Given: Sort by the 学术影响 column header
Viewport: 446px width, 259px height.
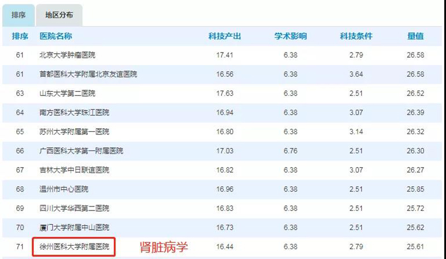Looking at the screenshot, I should pyautogui.click(x=291, y=36).
